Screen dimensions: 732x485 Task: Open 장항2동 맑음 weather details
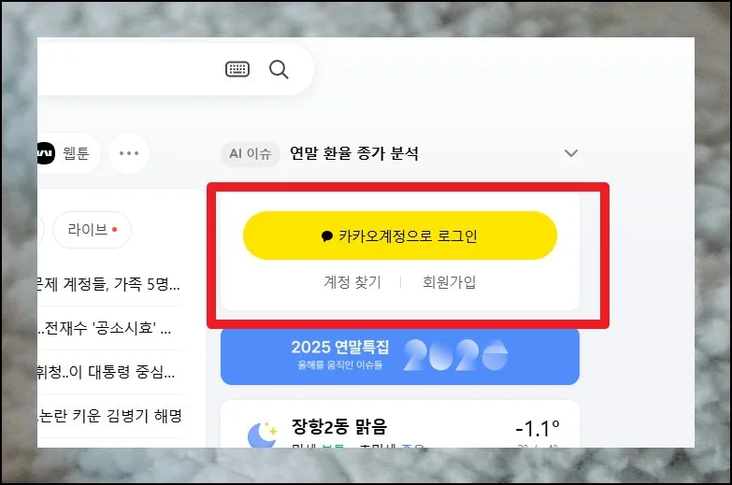click(x=339, y=427)
